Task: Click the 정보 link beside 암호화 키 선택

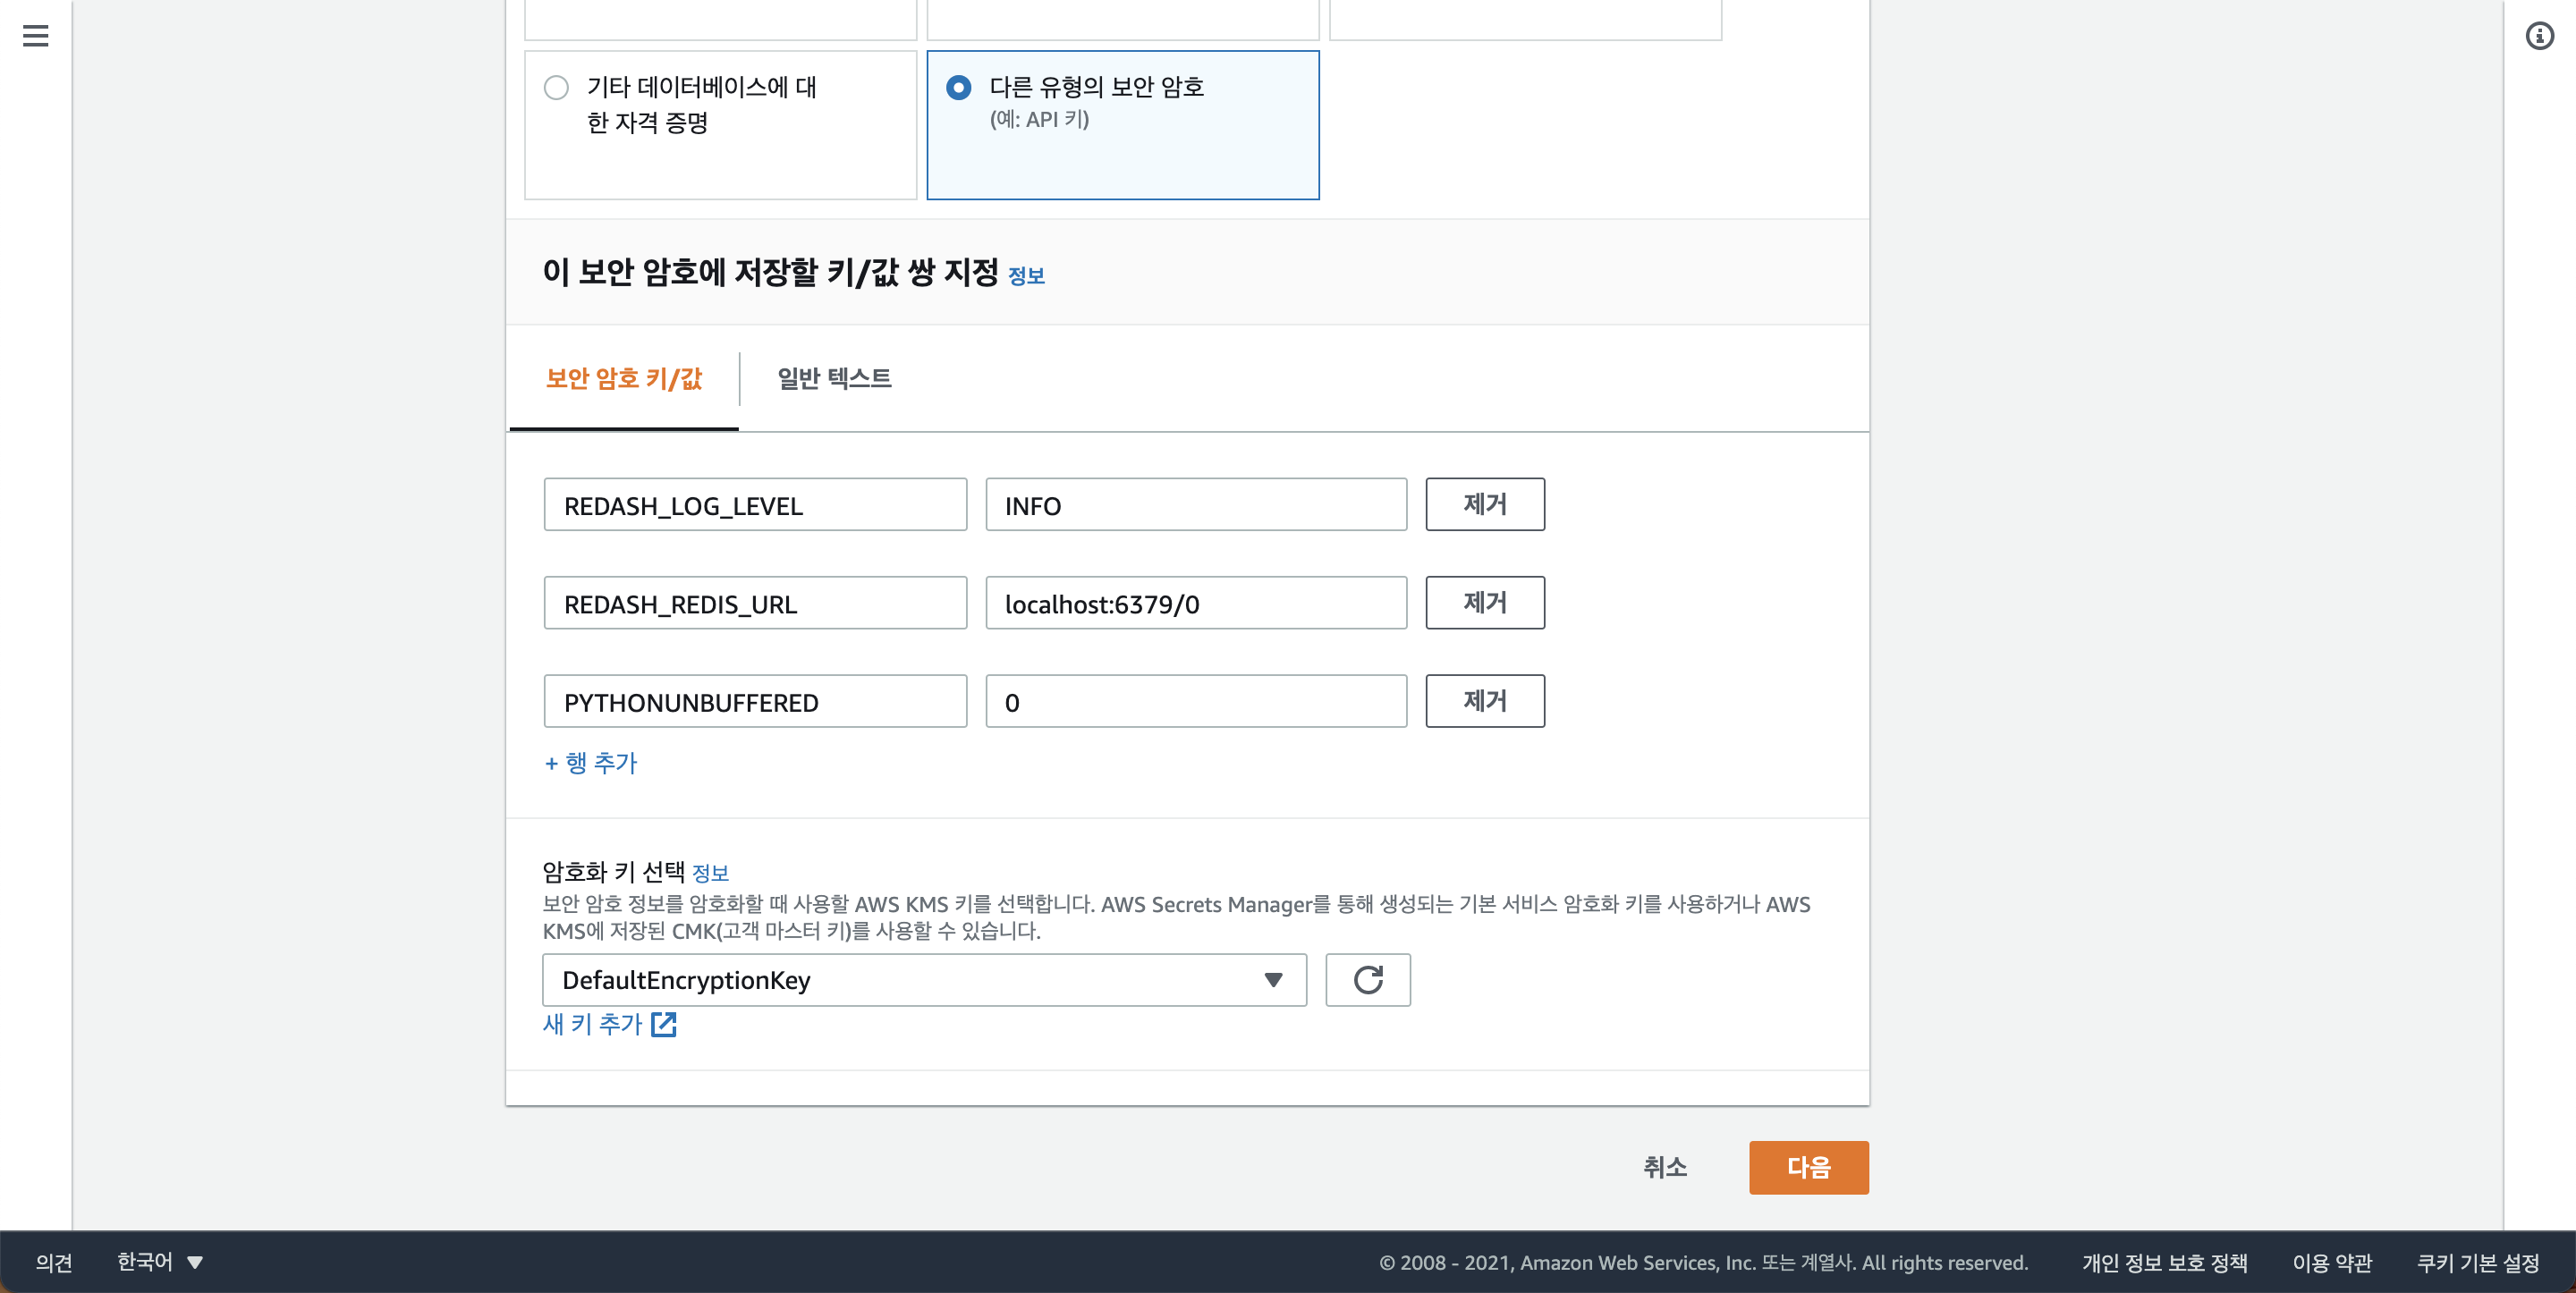Action: tap(710, 873)
